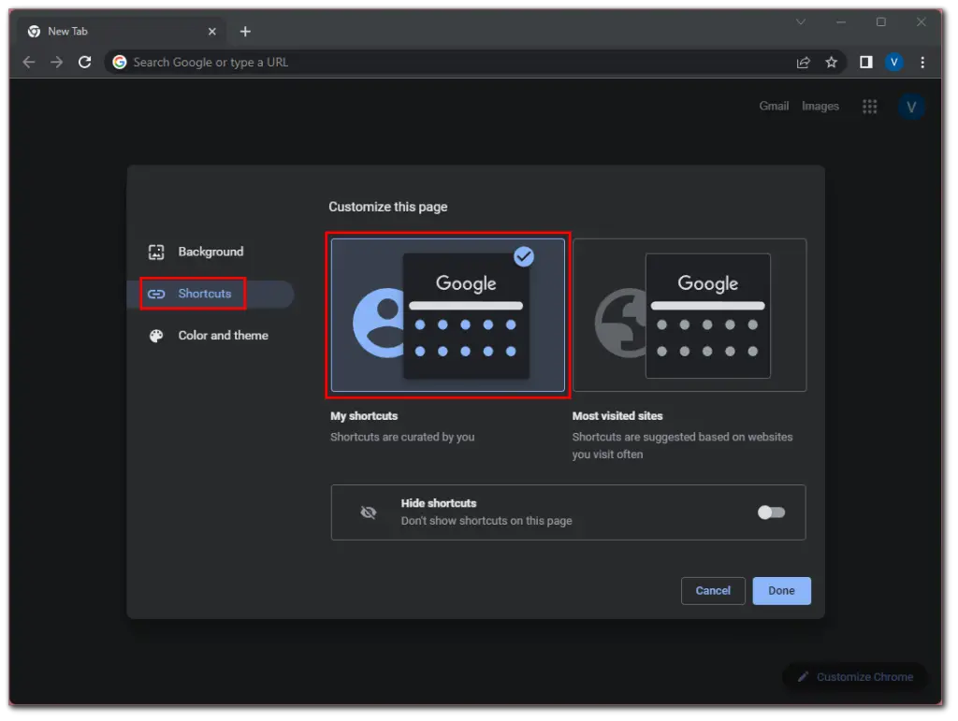The image size is (958, 721).
Task: Close the New Tab tab
Action: (212, 31)
